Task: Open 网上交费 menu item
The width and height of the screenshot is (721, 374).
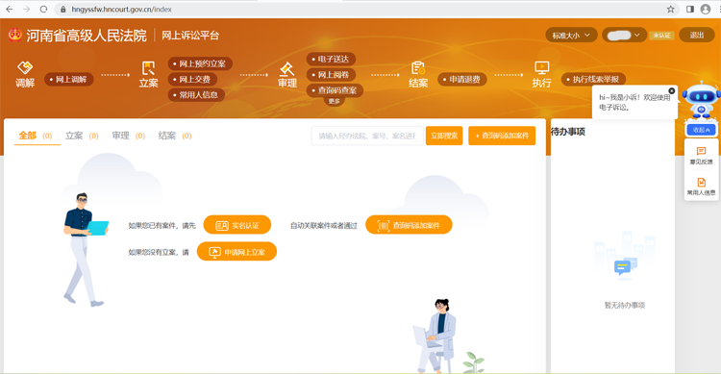Action: pos(192,79)
